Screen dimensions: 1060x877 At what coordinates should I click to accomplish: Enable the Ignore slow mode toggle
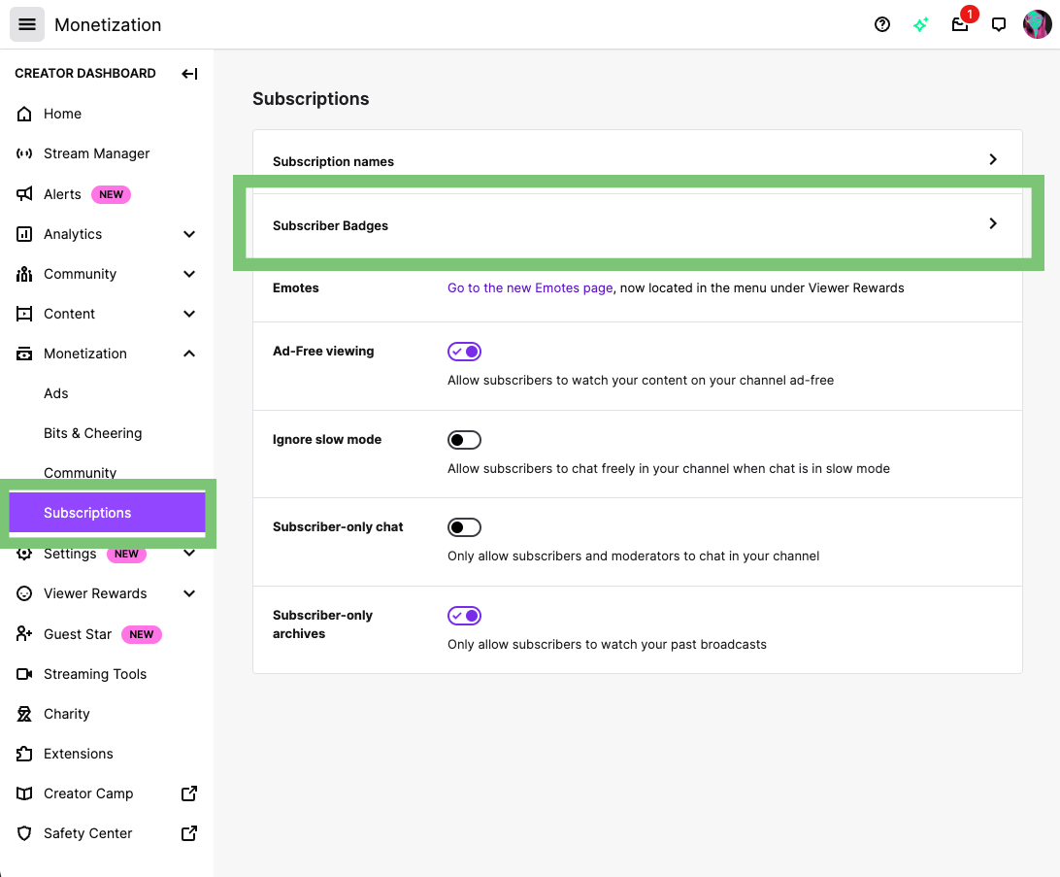tap(464, 440)
